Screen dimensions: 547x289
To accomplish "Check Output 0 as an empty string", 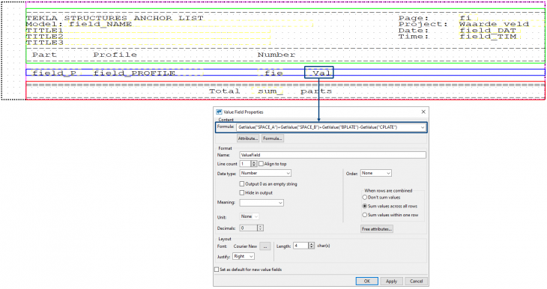I will tap(242, 183).
